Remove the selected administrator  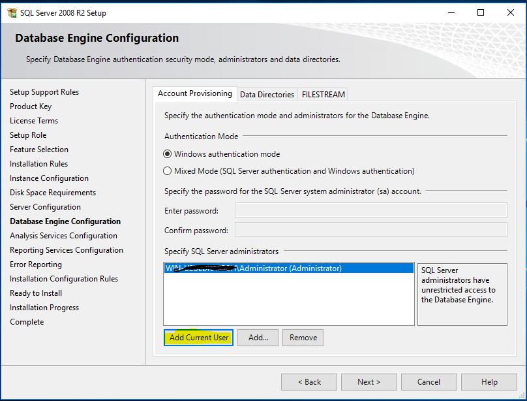[x=303, y=338]
